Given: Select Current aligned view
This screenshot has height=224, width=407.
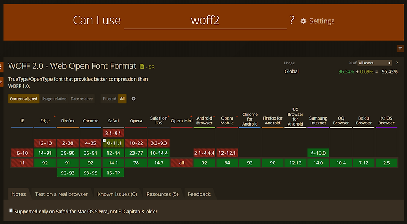Looking at the screenshot, I should [24, 98].
